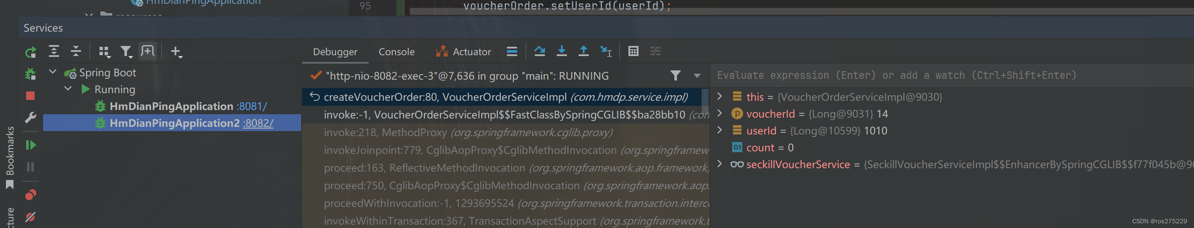This screenshot has height=228, width=1194.
Task: Expand the 'this' variable node
Action: pos(720,96)
